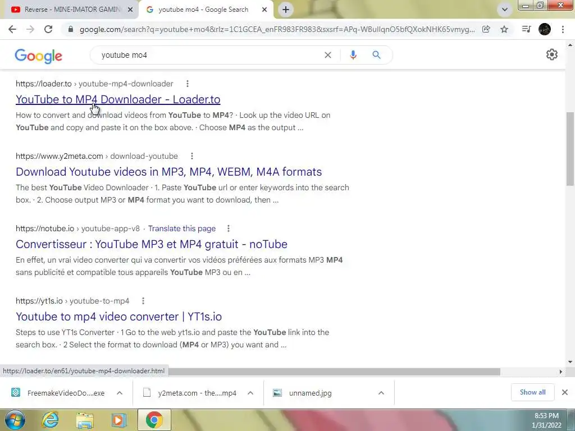Open a new tab with plus button
This screenshot has width=575, height=431.
tap(286, 10)
